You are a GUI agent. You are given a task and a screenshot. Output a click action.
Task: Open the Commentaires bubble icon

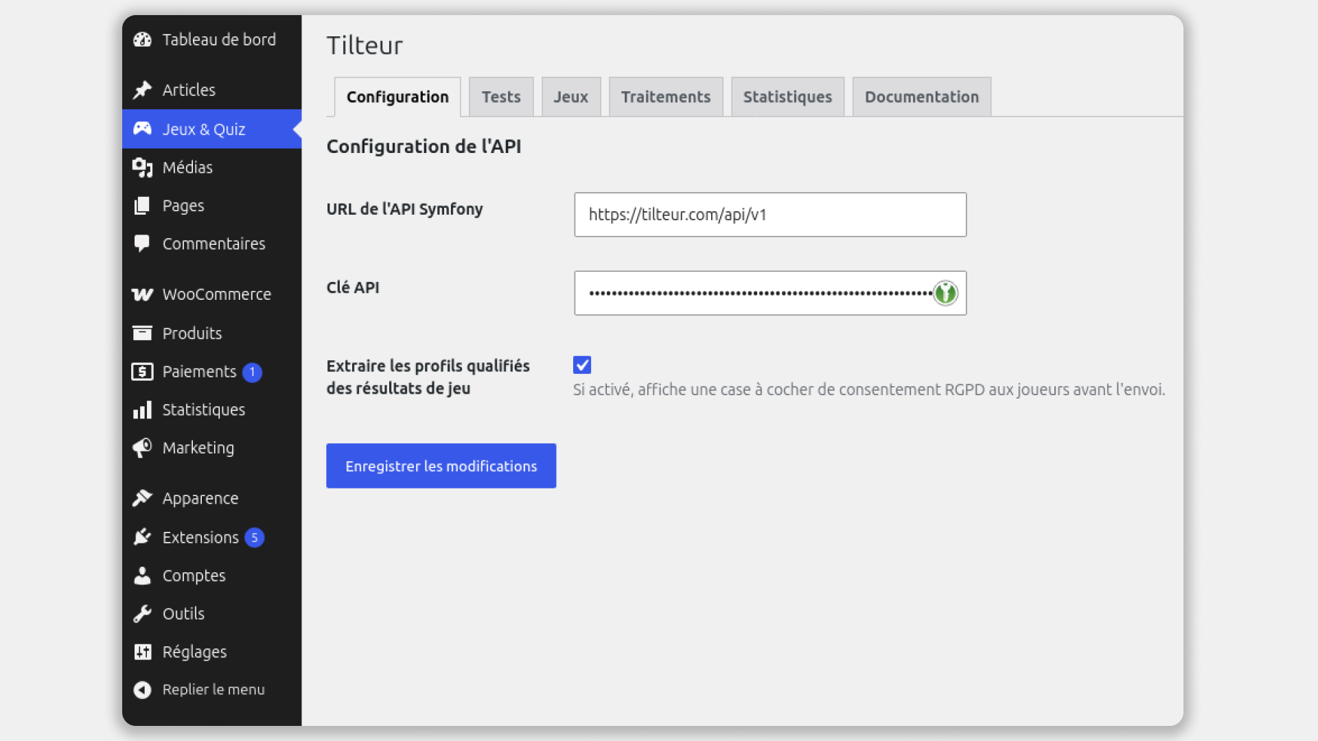[142, 244]
